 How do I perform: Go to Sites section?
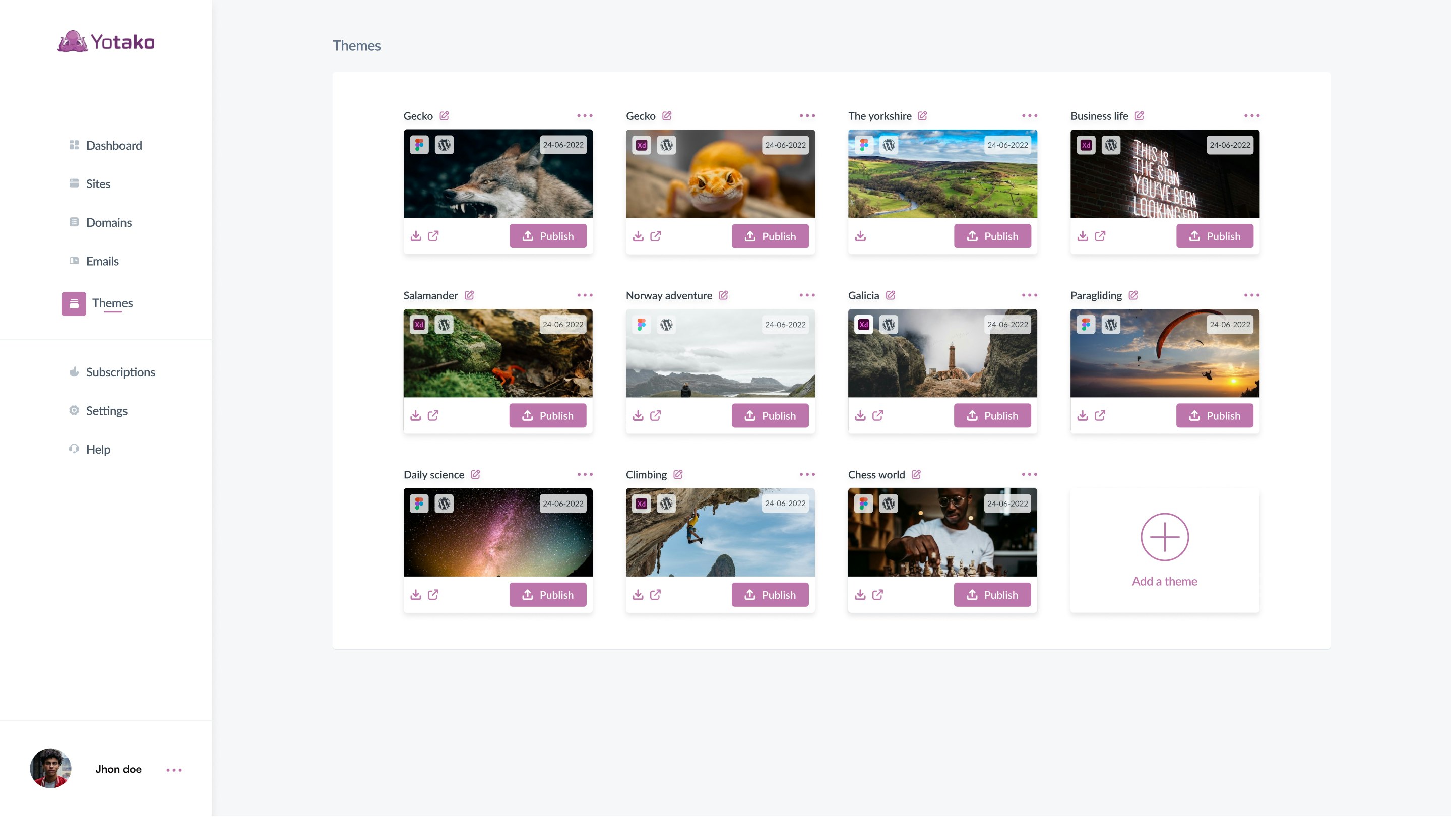click(90, 184)
